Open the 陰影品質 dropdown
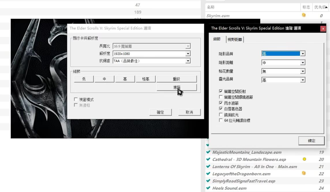This screenshot has height=192, width=330. coord(303,54)
